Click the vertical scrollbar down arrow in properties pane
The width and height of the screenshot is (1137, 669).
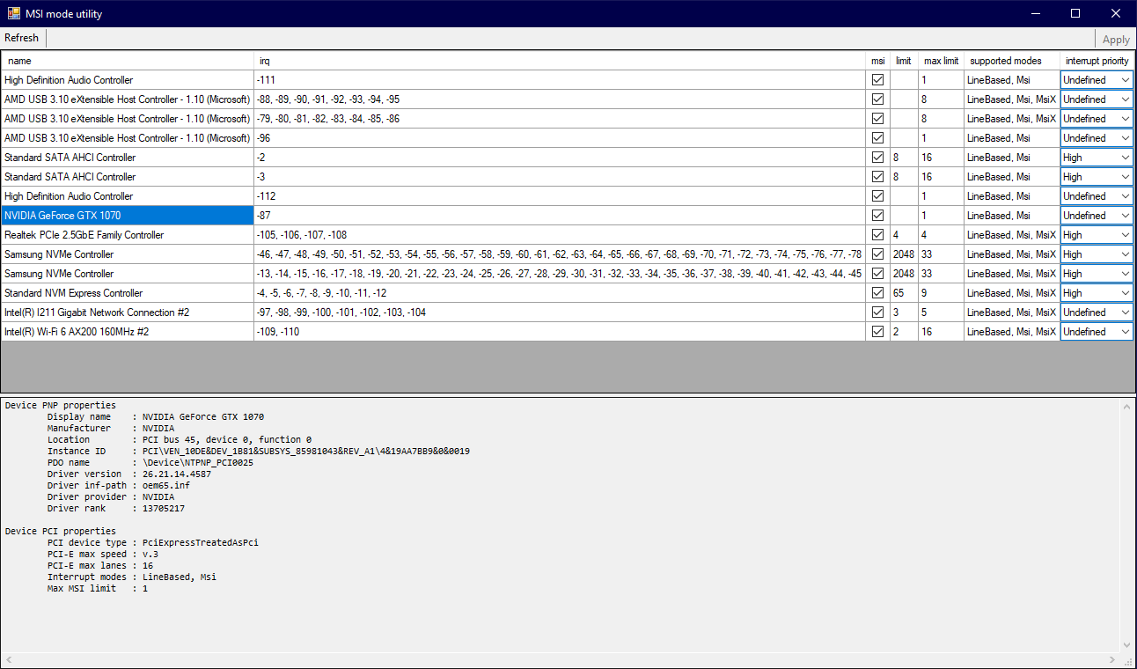coord(1128,644)
